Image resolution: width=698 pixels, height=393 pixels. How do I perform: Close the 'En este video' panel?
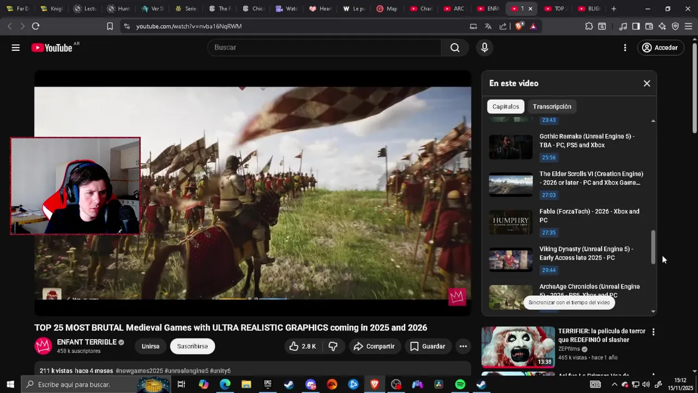(647, 84)
